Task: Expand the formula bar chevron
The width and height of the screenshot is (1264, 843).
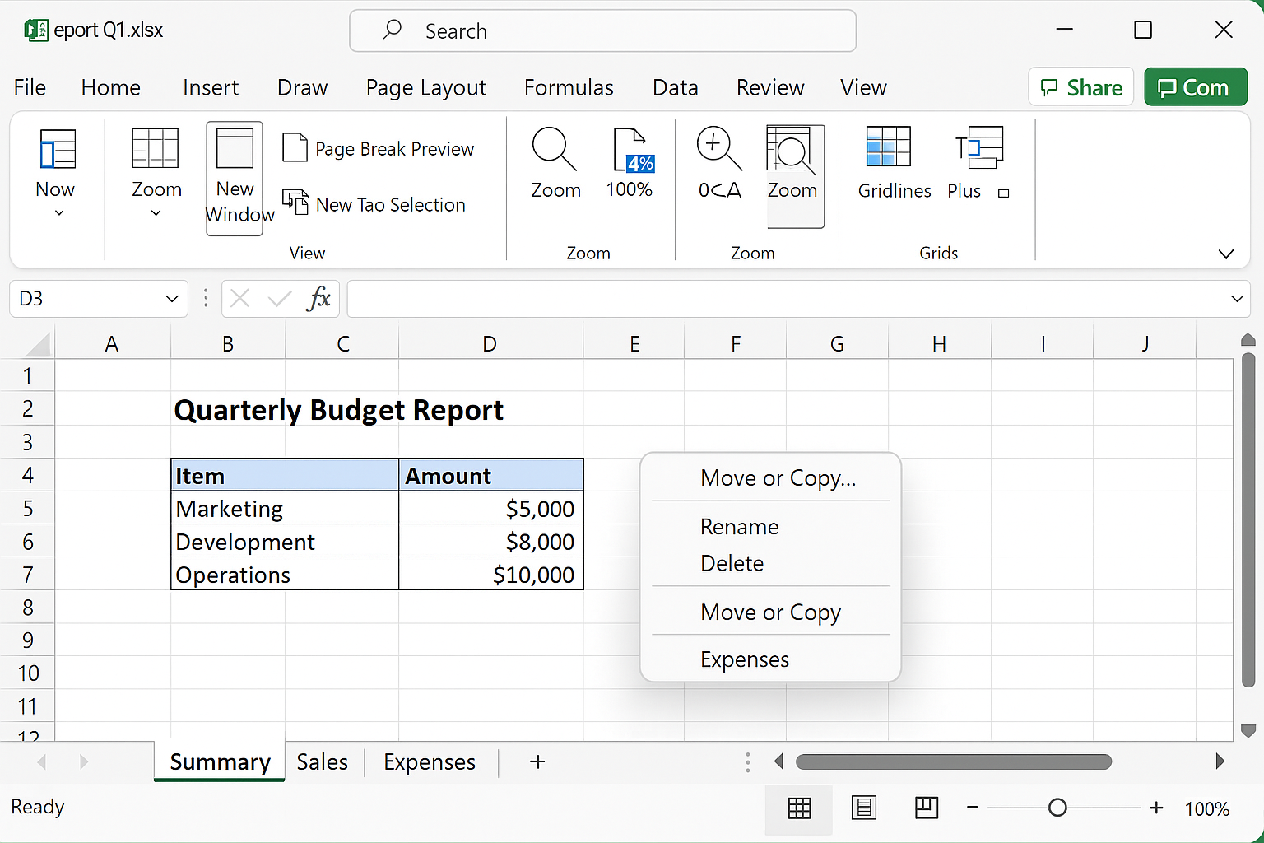Action: (1237, 299)
